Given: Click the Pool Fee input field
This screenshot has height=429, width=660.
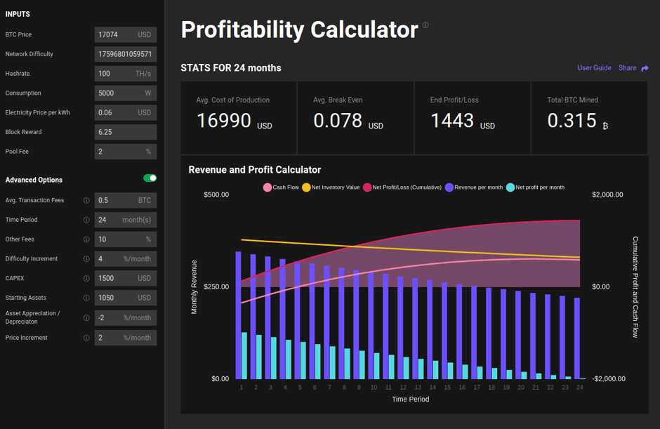Looking at the screenshot, I should [116, 152].
